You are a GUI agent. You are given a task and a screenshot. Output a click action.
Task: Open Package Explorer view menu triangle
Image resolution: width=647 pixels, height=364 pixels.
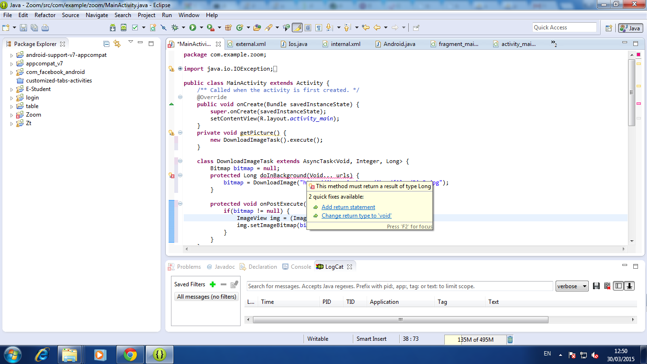tap(131, 42)
